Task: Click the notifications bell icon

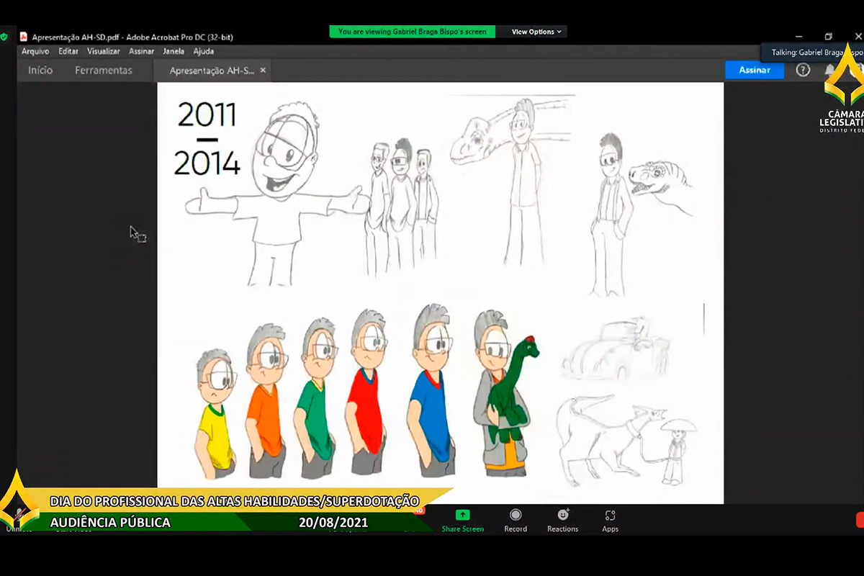Action: click(829, 70)
